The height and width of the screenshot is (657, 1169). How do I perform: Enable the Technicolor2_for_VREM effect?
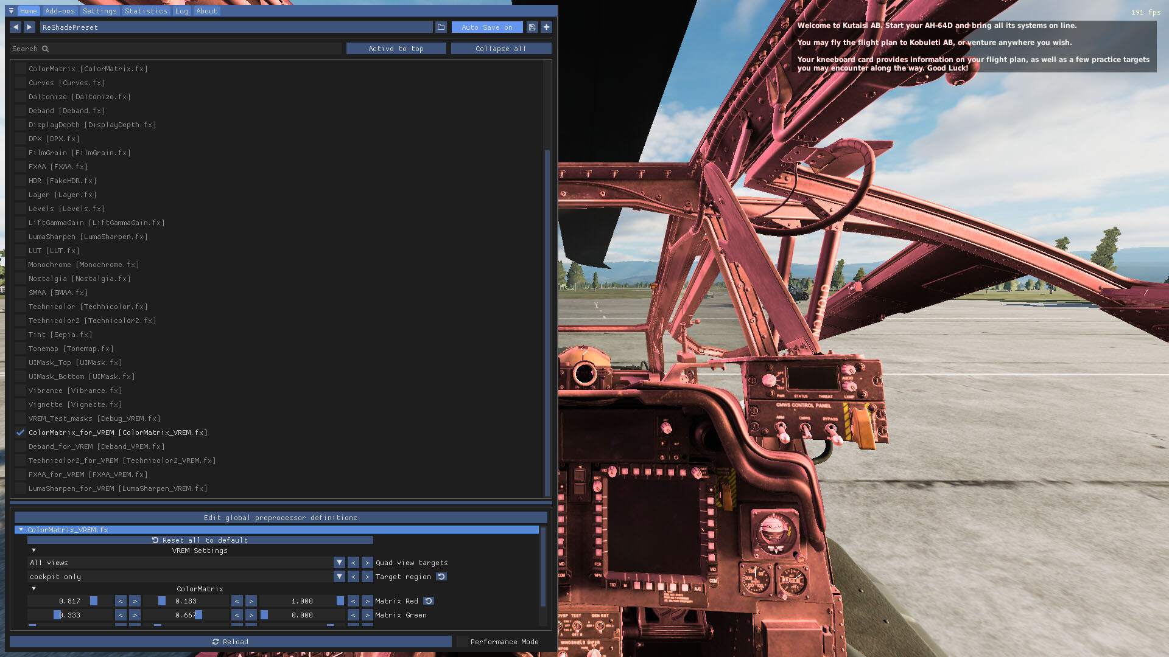click(20, 461)
